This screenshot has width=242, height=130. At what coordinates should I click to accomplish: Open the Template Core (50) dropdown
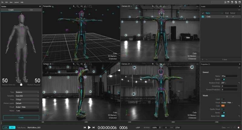(28, 95)
